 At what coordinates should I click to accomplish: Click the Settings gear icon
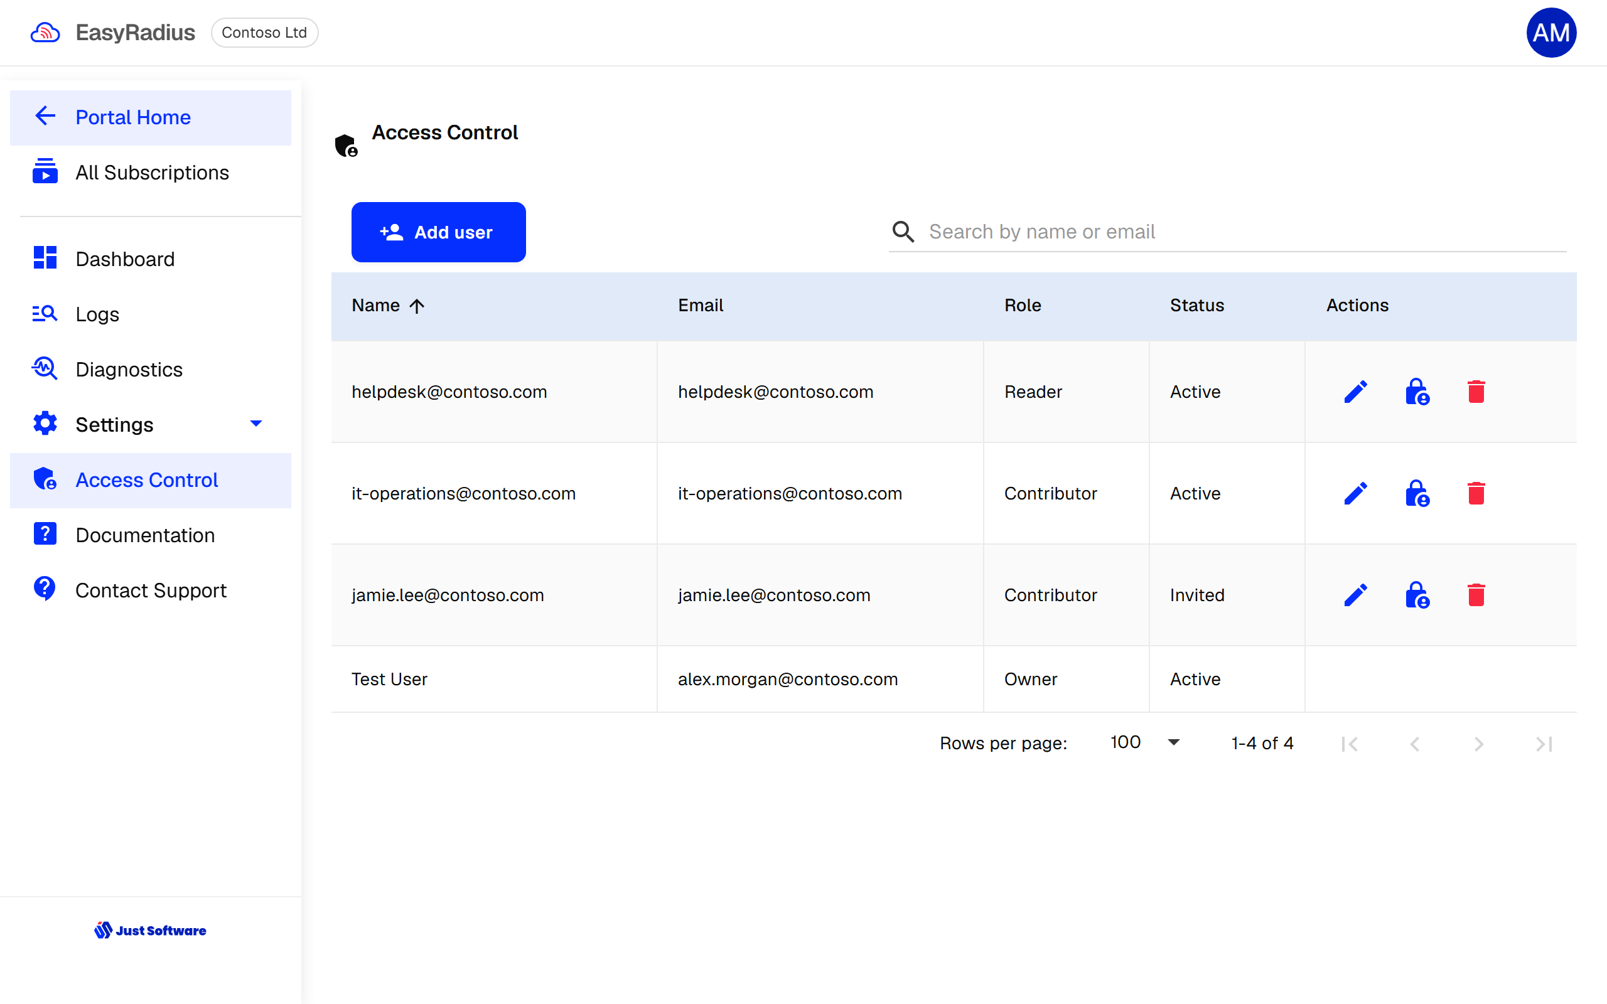[x=45, y=424]
